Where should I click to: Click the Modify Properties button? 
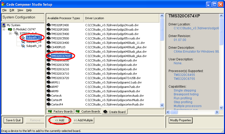(181, 120)
